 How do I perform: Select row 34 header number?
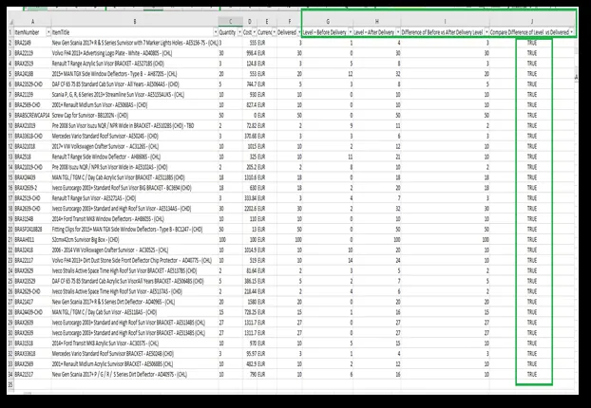[x=10, y=374]
